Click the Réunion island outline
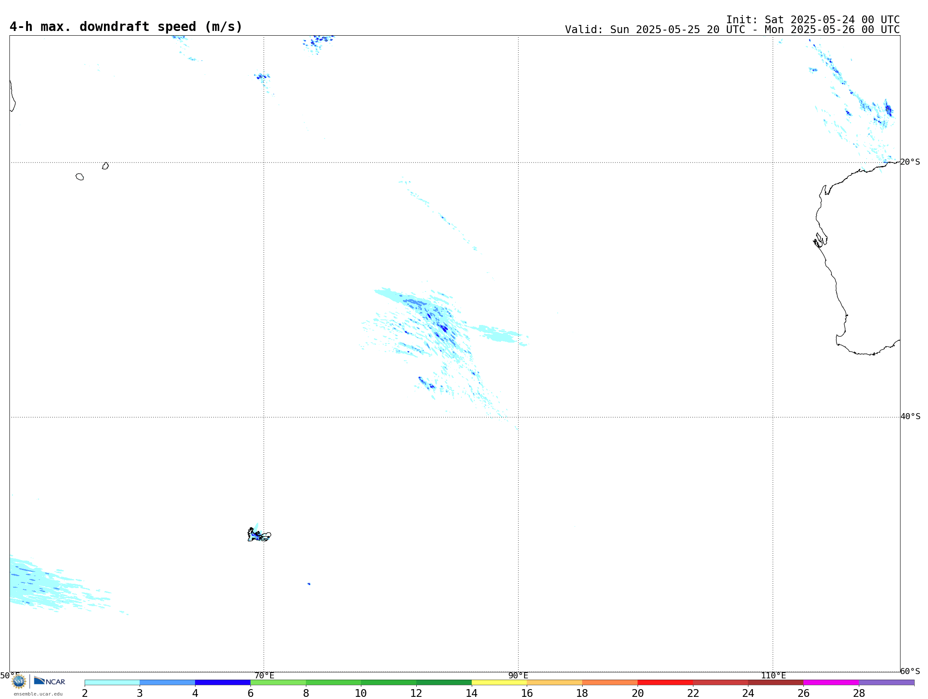The width and height of the screenshot is (928, 699). pos(79,177)
